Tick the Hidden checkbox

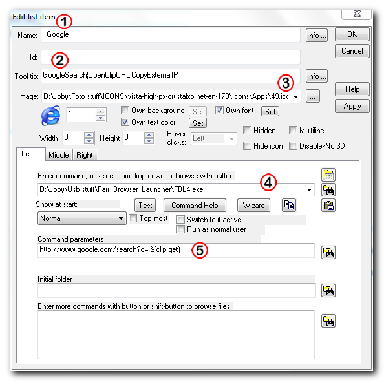click(247, 131)
